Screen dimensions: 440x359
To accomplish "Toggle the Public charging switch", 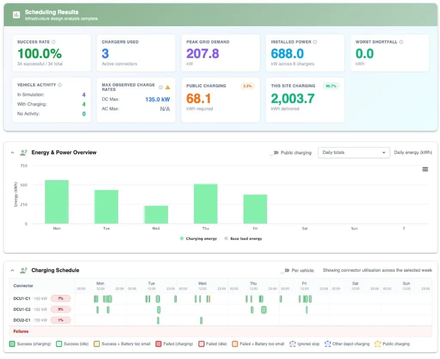I will click(x=274, y=153).
